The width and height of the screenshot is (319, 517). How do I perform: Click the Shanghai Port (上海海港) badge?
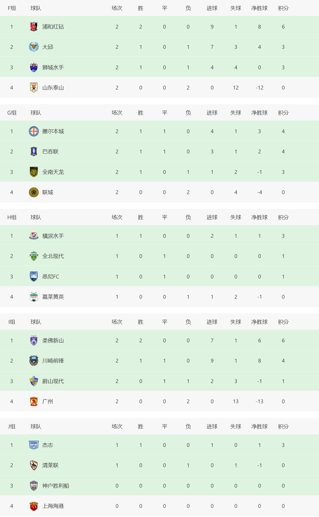click(34, 506)
